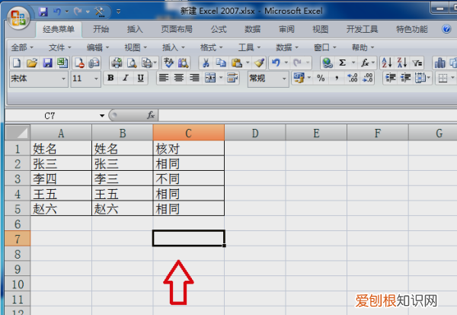Click the AutoSum sigma icon
Image resolution: width=457 pixels, height=315 pixels.
[x=342, y=63]
